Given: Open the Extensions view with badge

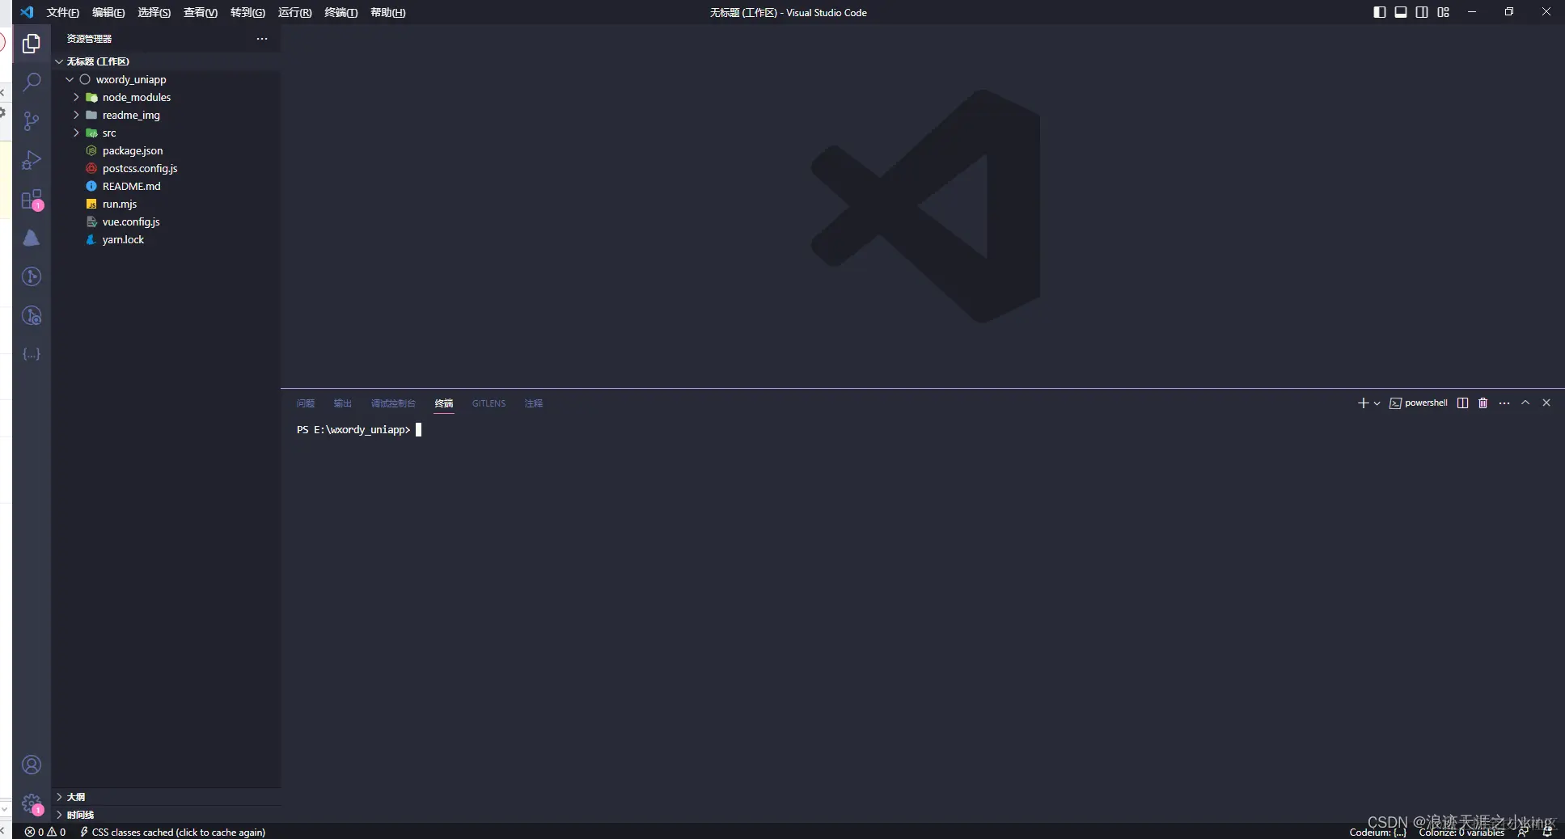Looking at the screenshot, I should pos(32,199).
